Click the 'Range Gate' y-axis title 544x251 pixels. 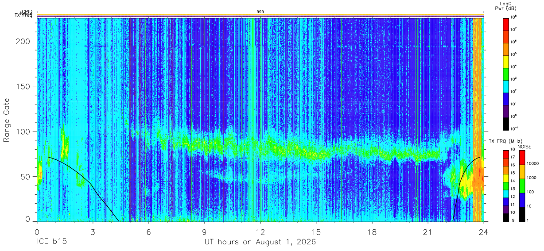point(7,119)
